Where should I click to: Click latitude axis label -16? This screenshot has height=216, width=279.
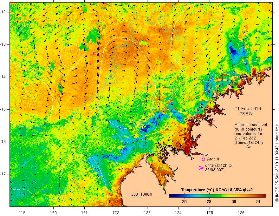[x=3, y=142]
